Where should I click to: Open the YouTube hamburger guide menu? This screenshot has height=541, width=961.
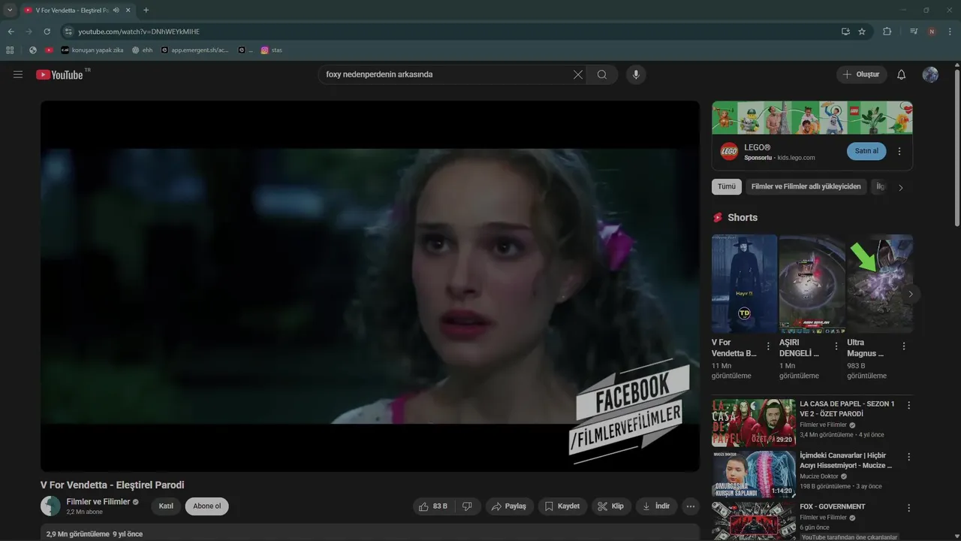click(18, 74)
